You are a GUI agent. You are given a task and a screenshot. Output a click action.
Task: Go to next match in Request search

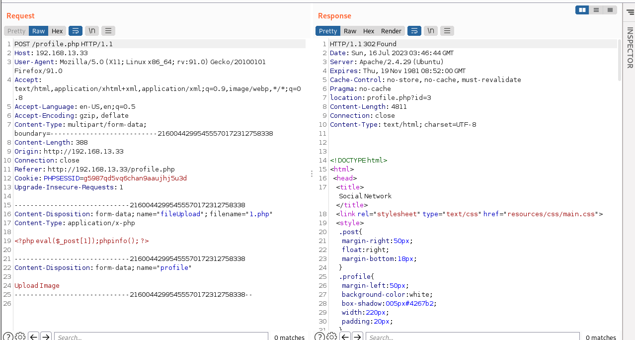coord(46,337)
